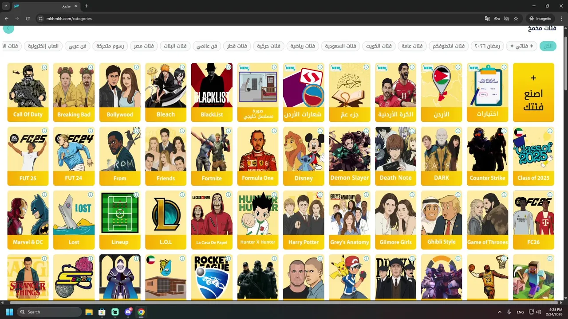The height and width of the screenshot is (319, 568).
Task: Select the فئات قطر filter chip
Action: (x=237, y=46)
